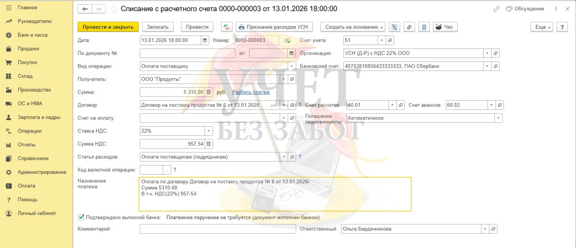Image resolution: width=576 pixels, height=248 pixels.
Task: Open Операции section in sidebar
Action: pyautogui.click(x=29, y=131)
